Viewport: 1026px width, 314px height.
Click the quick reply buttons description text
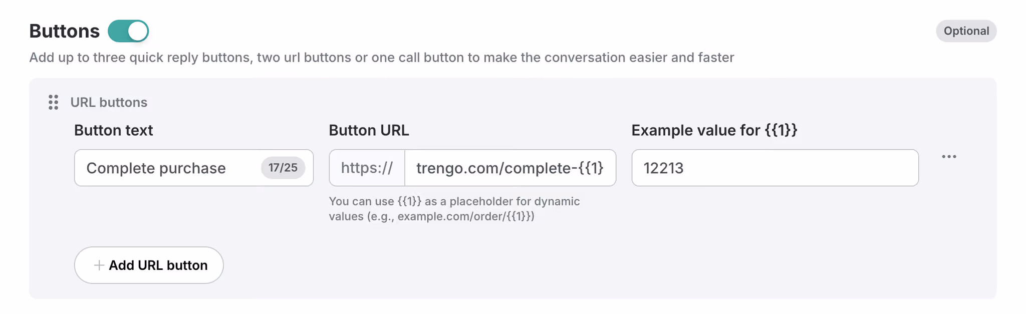382,58
